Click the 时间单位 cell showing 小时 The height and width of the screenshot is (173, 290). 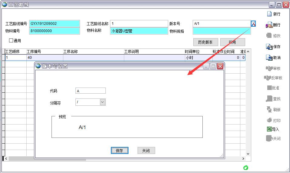[x=196, y=58]
